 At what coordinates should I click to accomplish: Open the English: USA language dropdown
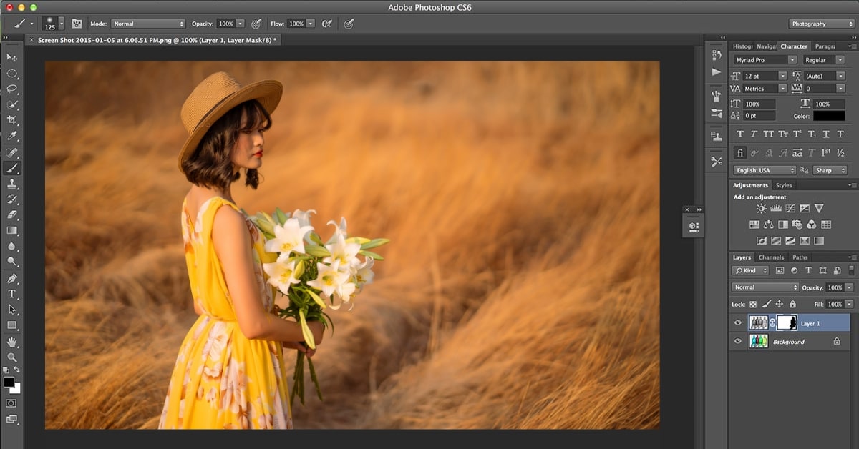[764, 170]
